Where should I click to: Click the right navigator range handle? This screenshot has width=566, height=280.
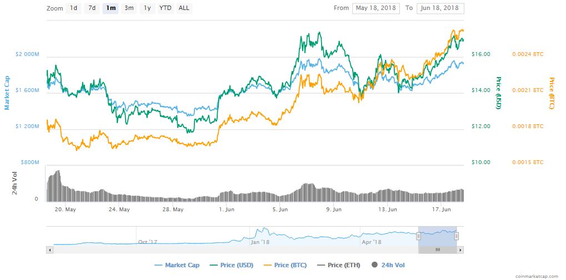pos(457,236)
